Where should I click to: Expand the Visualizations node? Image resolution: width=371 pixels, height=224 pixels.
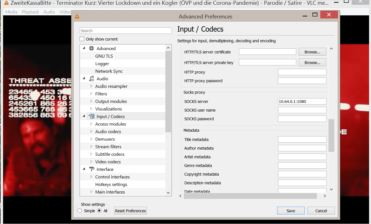91,109
